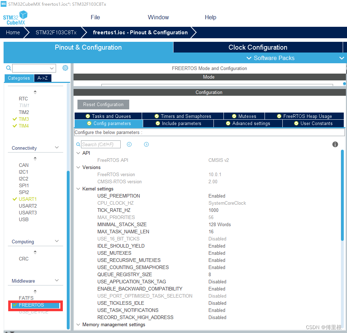
Task: Open the Tasks and Queues tab
Action: click(108, 116)
